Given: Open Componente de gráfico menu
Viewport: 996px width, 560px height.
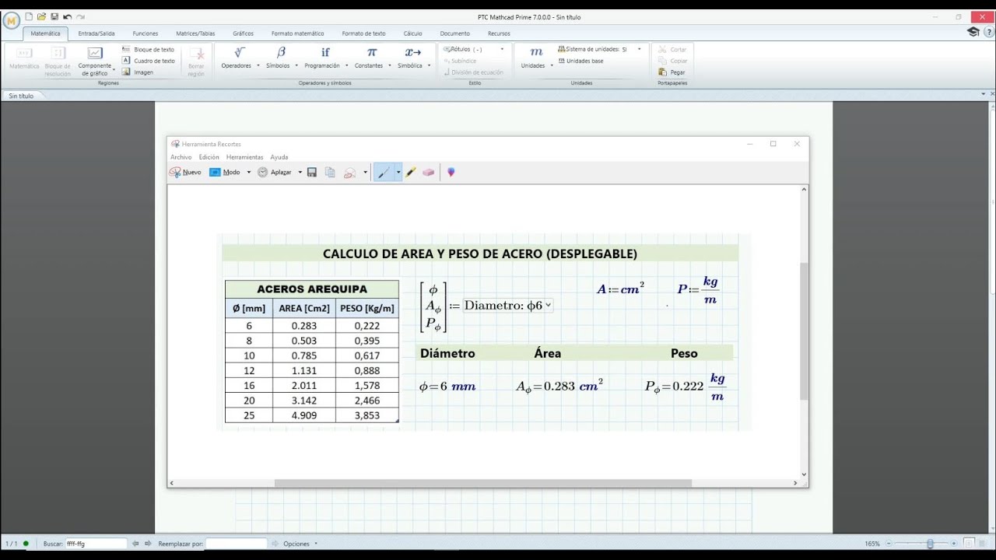Looking at the screenshot, I should point(95,61).
